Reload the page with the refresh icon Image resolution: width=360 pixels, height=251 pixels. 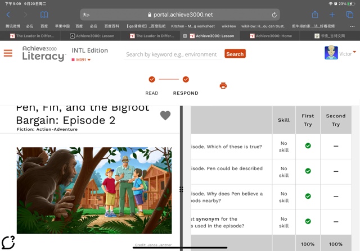click(274, 15)
